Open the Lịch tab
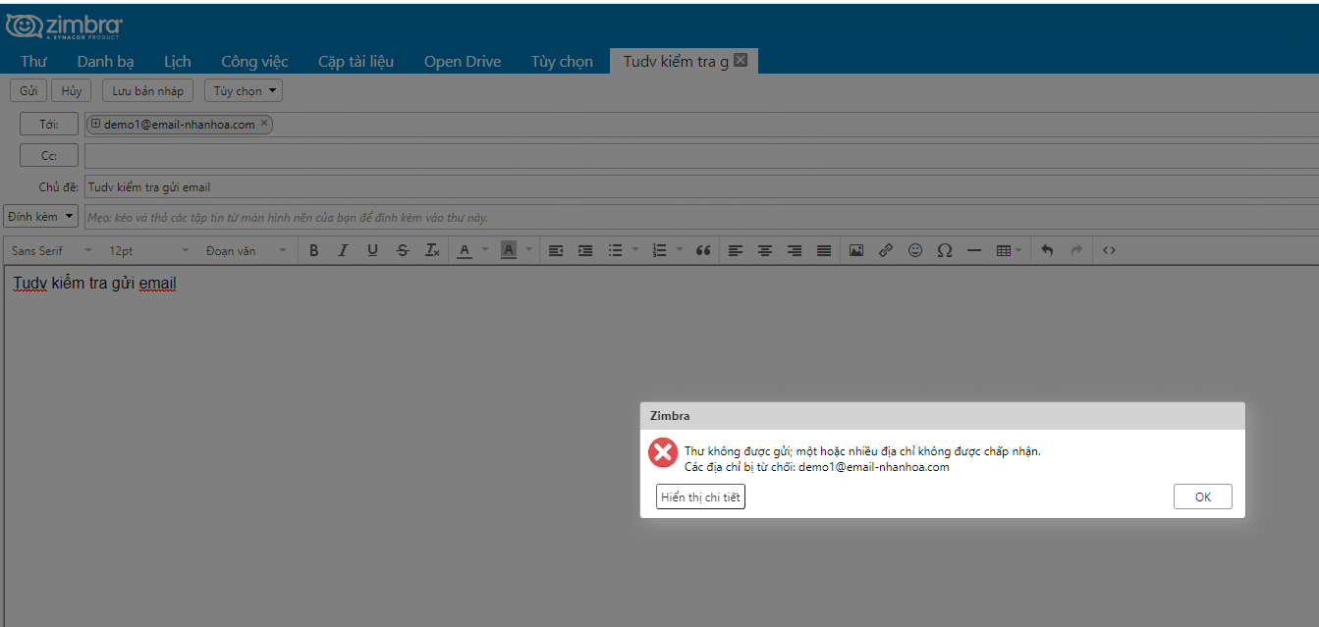Screen dimensions: 1319x627 coord(177,61)
